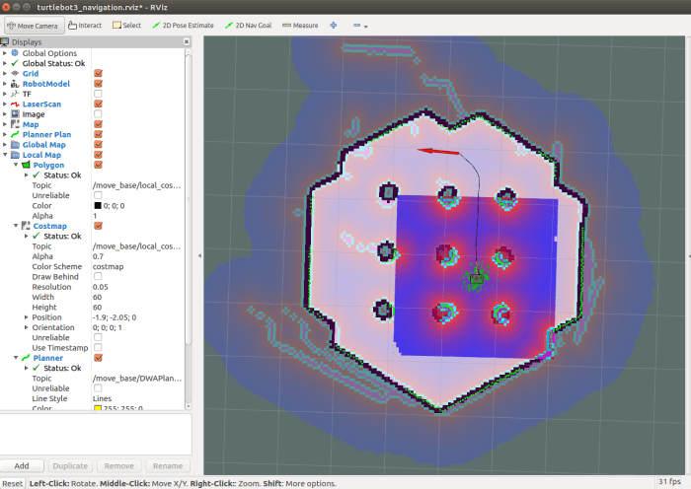Viewport: 691px width, 489px height.
Task: Click the blue plus add-tool icon
Action: [x=334, y=26]
